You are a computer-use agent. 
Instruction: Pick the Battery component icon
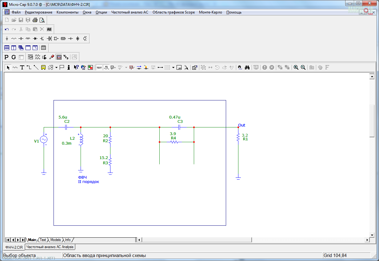click(x=70, y=39)
